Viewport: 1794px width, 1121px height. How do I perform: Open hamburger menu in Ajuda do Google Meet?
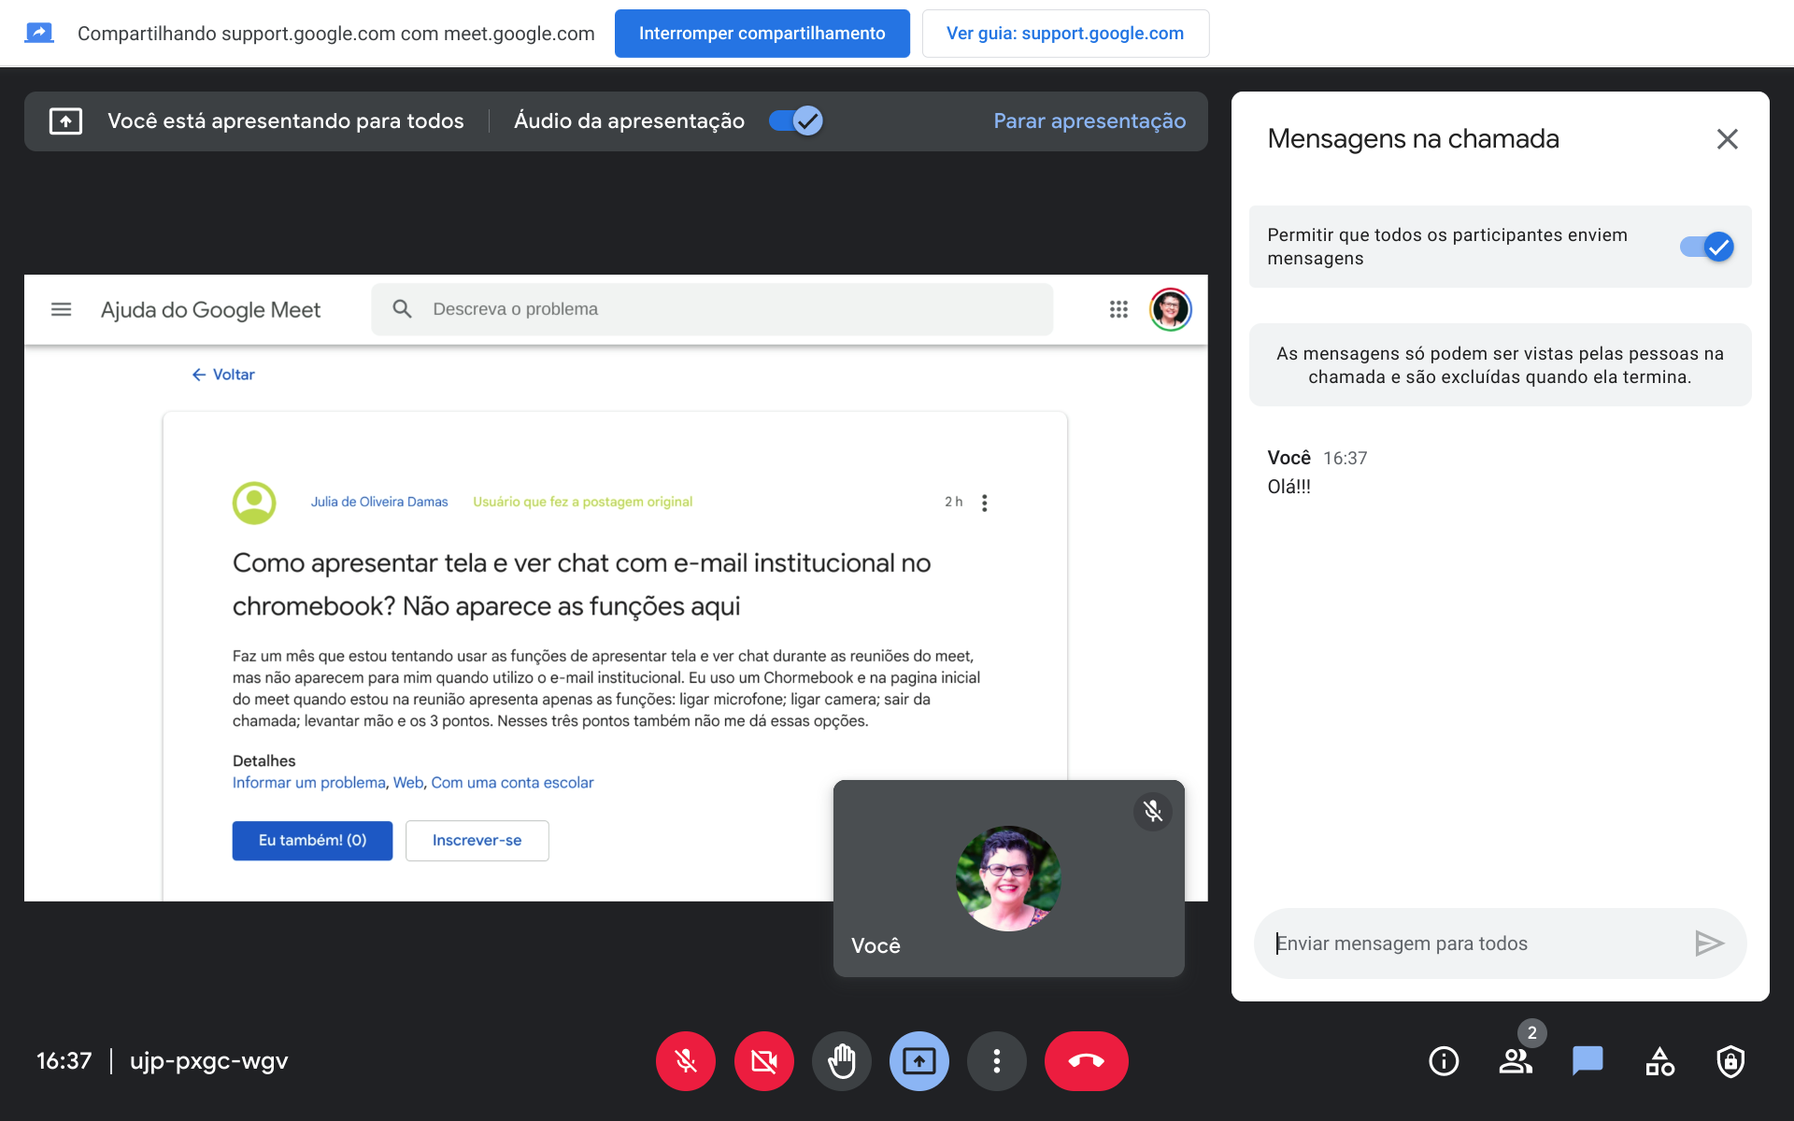61,309
